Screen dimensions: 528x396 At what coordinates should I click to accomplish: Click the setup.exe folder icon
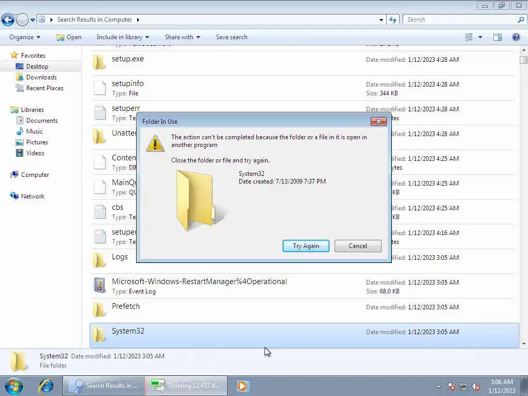100,62
